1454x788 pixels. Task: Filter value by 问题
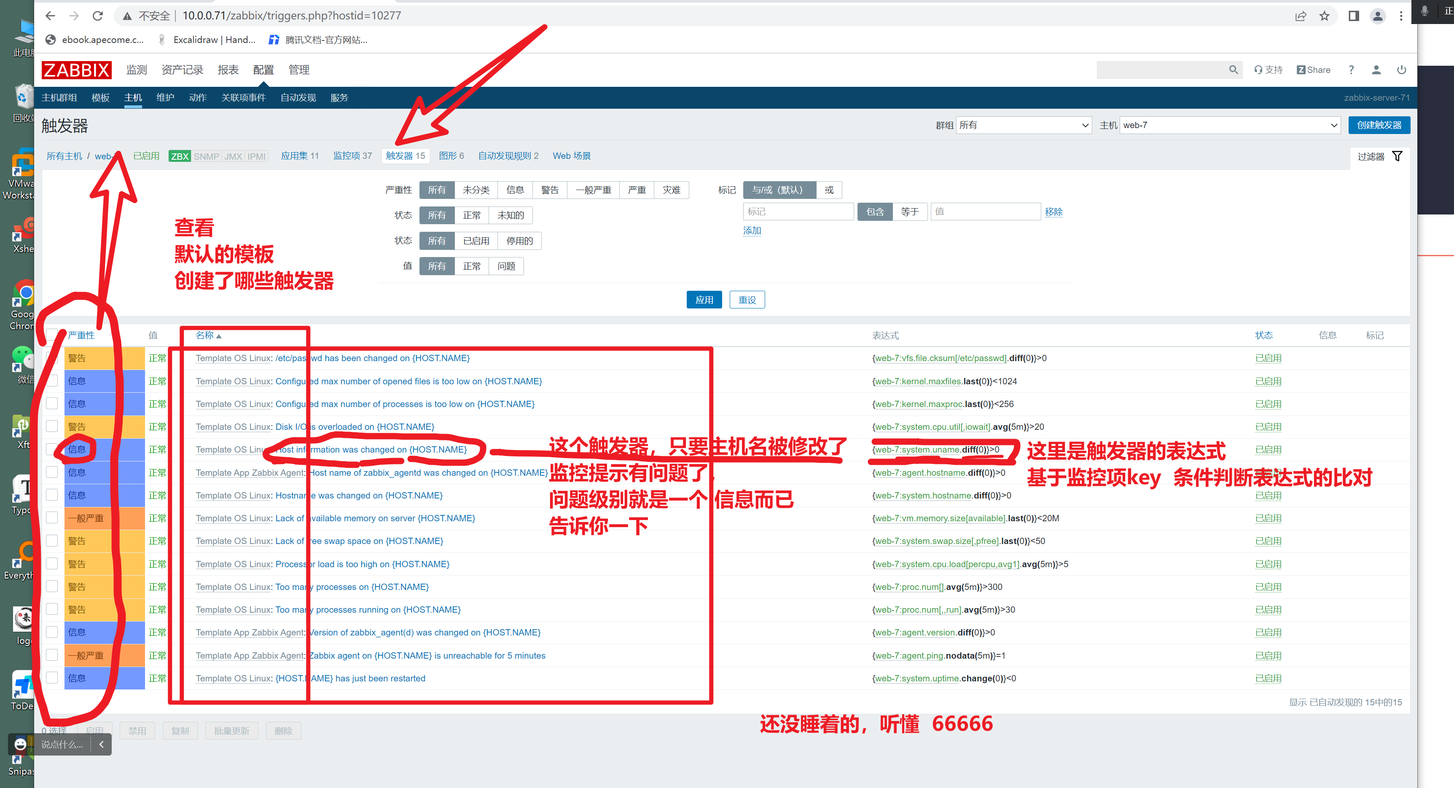[506, 266]
